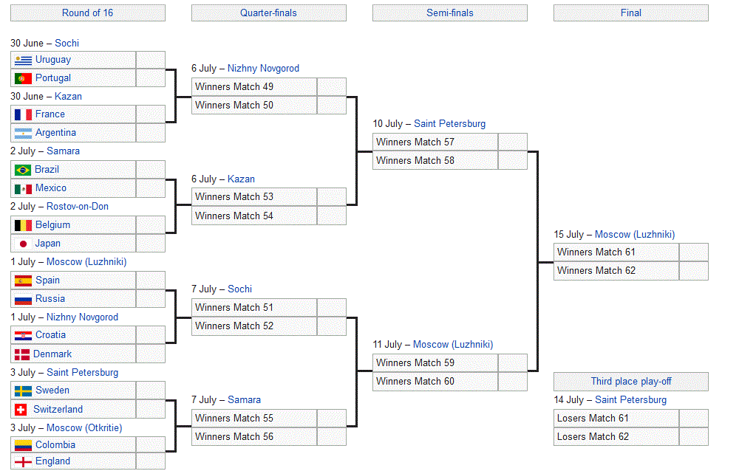Click the Brazil flag icon
The width and height of the screenshot is (739, 471).
23,170
